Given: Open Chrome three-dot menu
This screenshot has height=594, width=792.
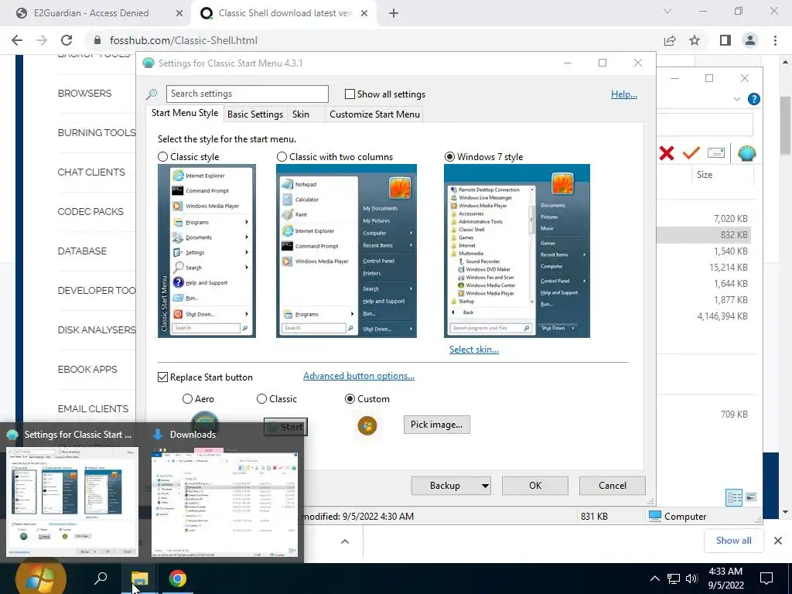Looking at the screenshot, I should 775,40.
